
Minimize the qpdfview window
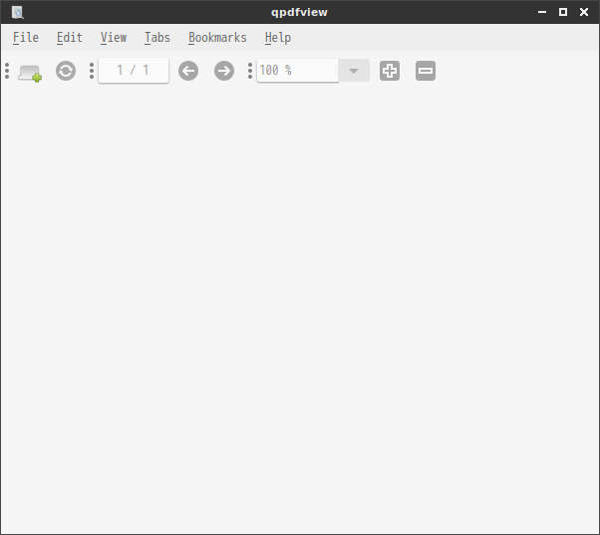[542, 12]
